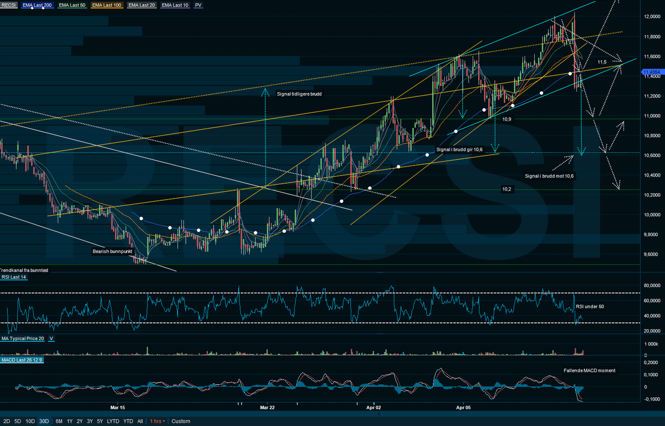Click the 'Fallende MACD moment' annotation
The height and width of the screenshot is (426, 665).
590,370
